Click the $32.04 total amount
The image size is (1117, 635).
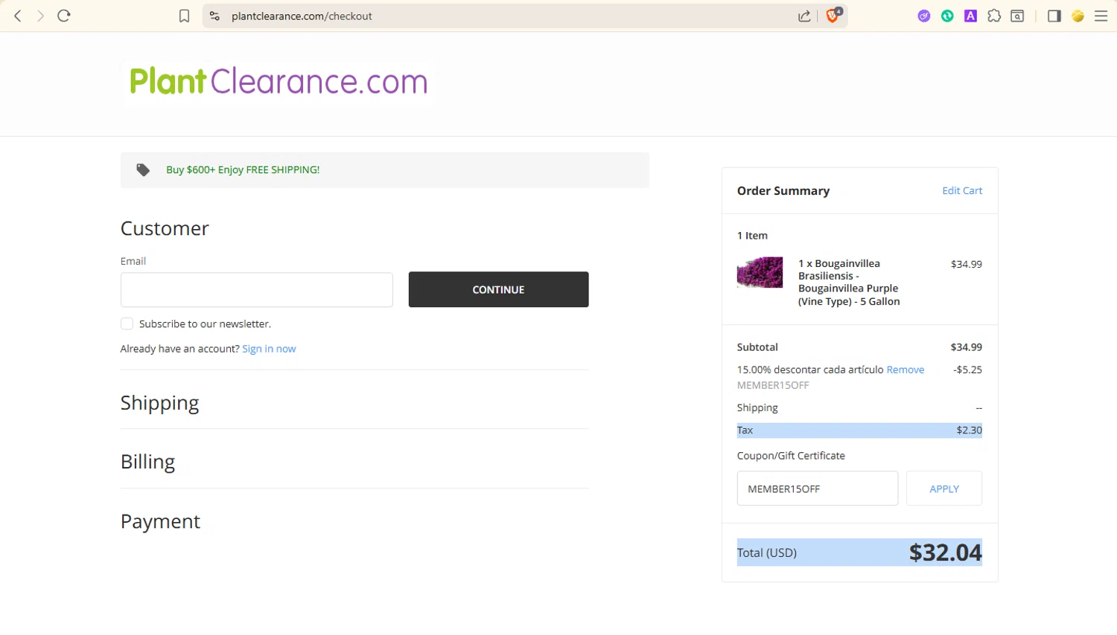point(945,552)
